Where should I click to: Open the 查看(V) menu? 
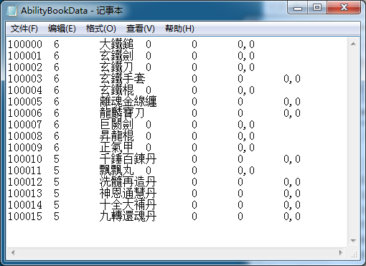coord(141,29)
